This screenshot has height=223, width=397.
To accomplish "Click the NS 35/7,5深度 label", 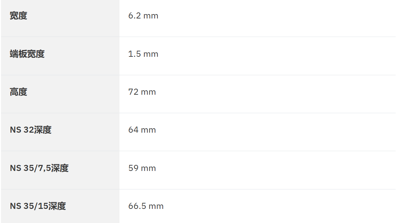I will tap(39, 168).
